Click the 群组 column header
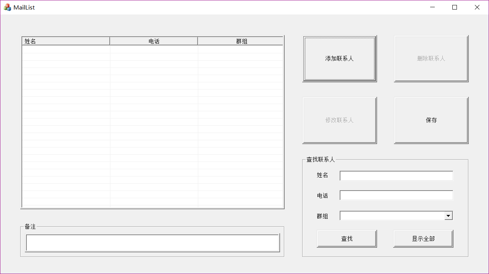489x274 pixels. click(240, 41)
